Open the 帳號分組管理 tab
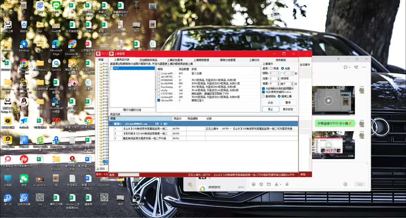406x218 pixels. [x=228, y=60]
